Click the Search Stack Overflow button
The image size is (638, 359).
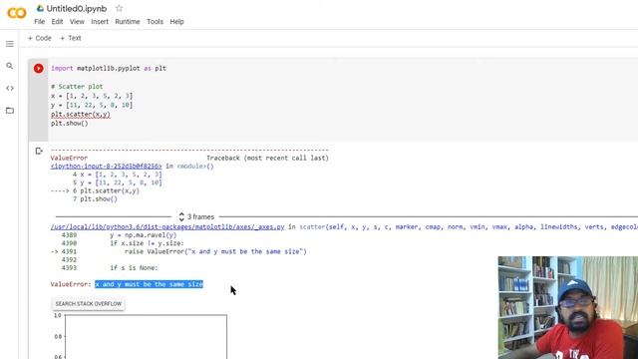point(89,303)
